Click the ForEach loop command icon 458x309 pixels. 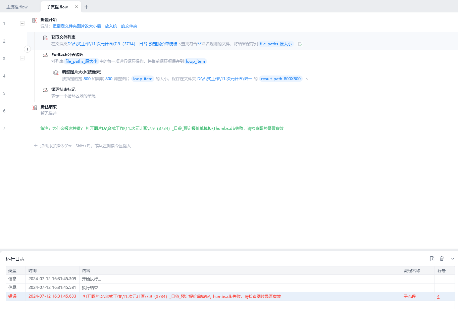click(45, 55)
